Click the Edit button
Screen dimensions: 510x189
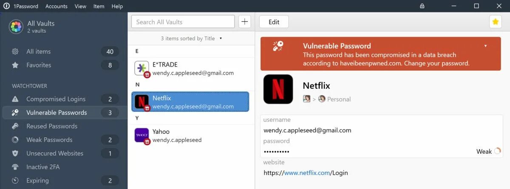click(274, 22)
